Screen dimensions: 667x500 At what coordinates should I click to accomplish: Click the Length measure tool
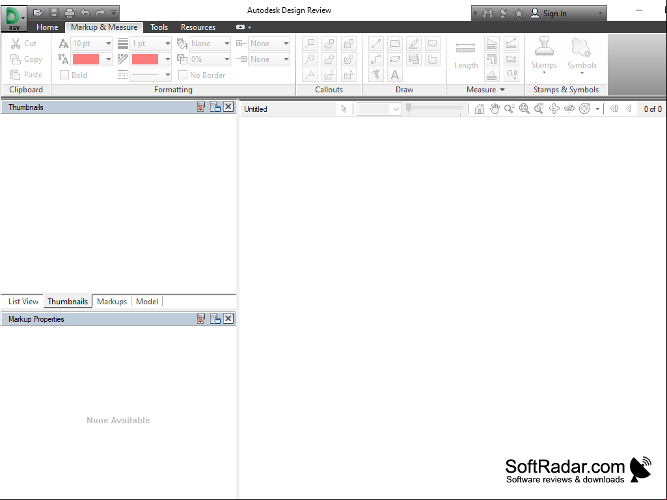click(466, 55)
